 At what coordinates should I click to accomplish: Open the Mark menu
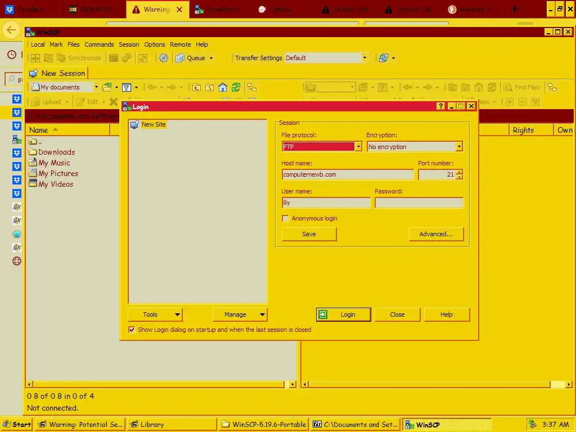click(x=56, y=44)
